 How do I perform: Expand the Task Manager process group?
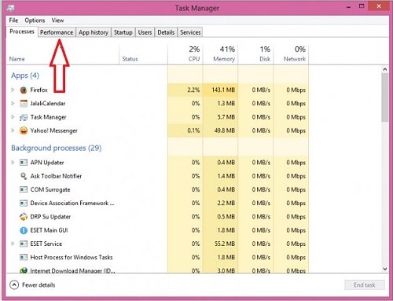[13, 117]
